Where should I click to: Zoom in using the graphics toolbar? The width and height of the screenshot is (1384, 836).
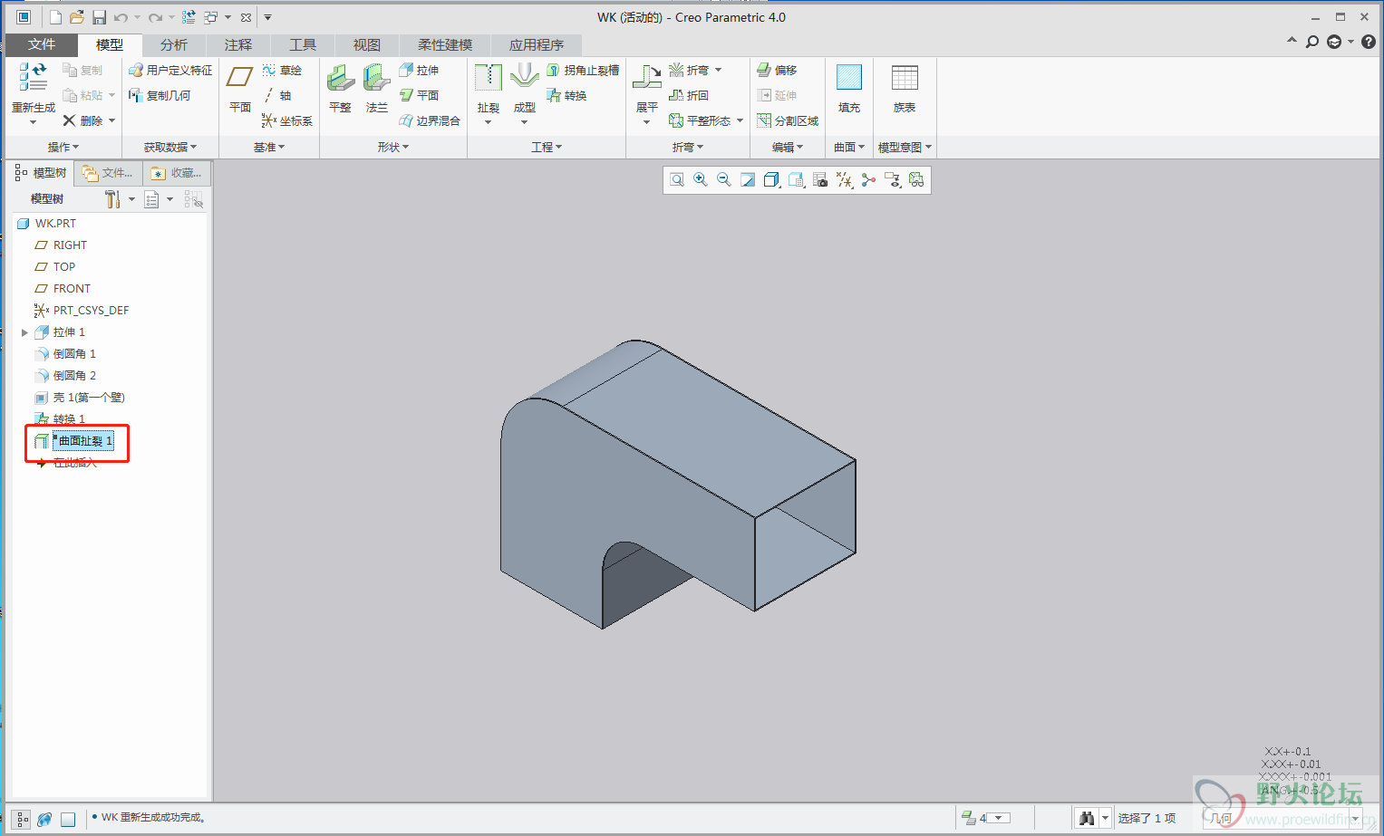click(x=701, y=180)
